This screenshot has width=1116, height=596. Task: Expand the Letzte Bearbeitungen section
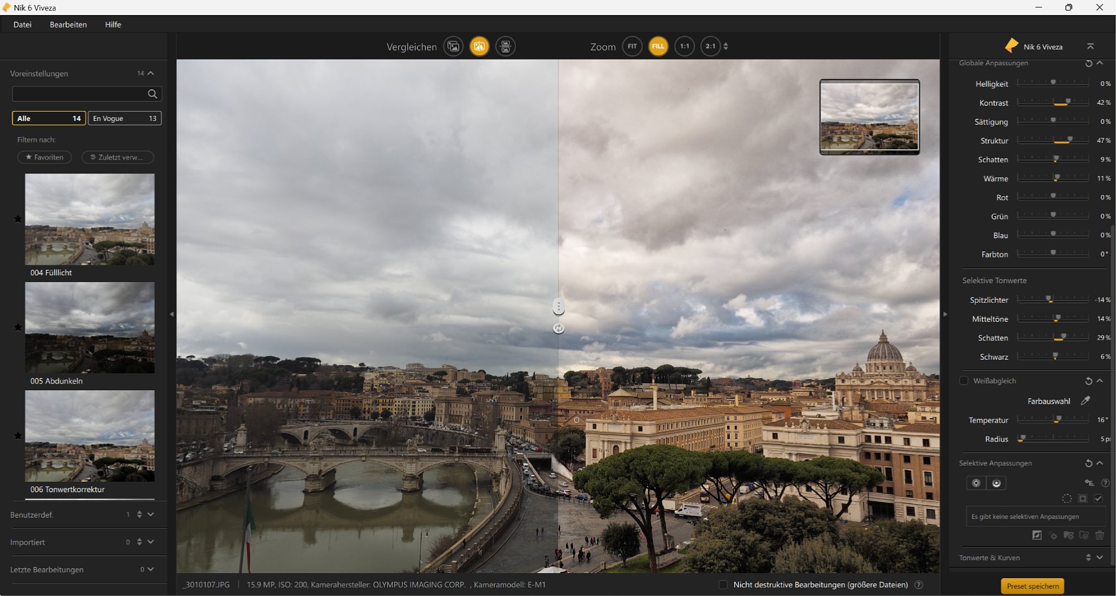(151, 569)
